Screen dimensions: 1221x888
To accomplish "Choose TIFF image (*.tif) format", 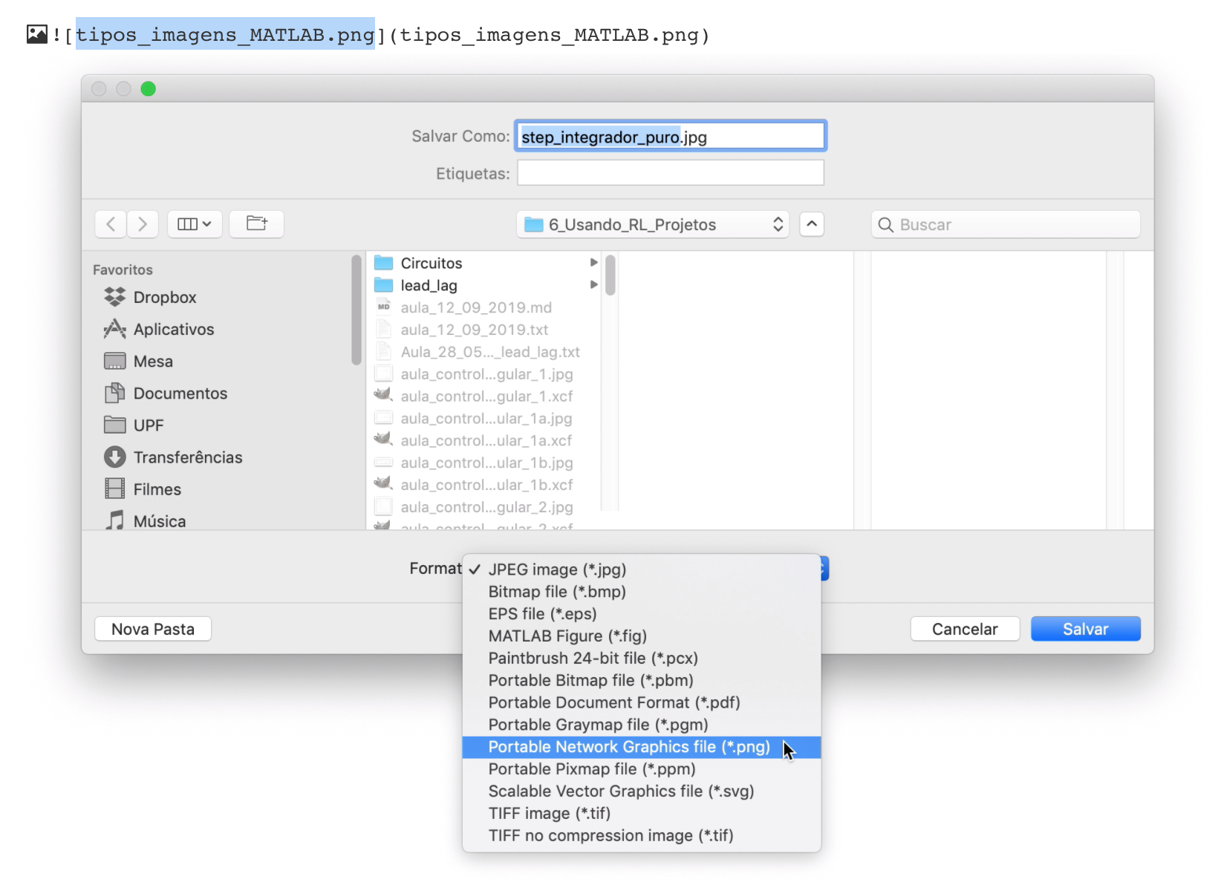I will (642, 814).
